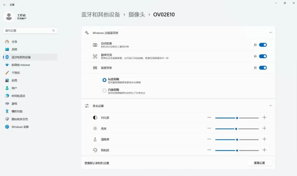
Task: Click the game controller icon for 游戏
Action: 7,103
